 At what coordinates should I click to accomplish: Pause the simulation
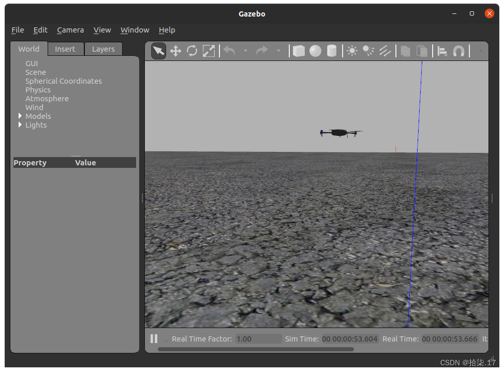[x=154, y=339]
